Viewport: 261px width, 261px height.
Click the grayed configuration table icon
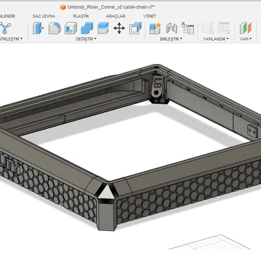[224, 28]
